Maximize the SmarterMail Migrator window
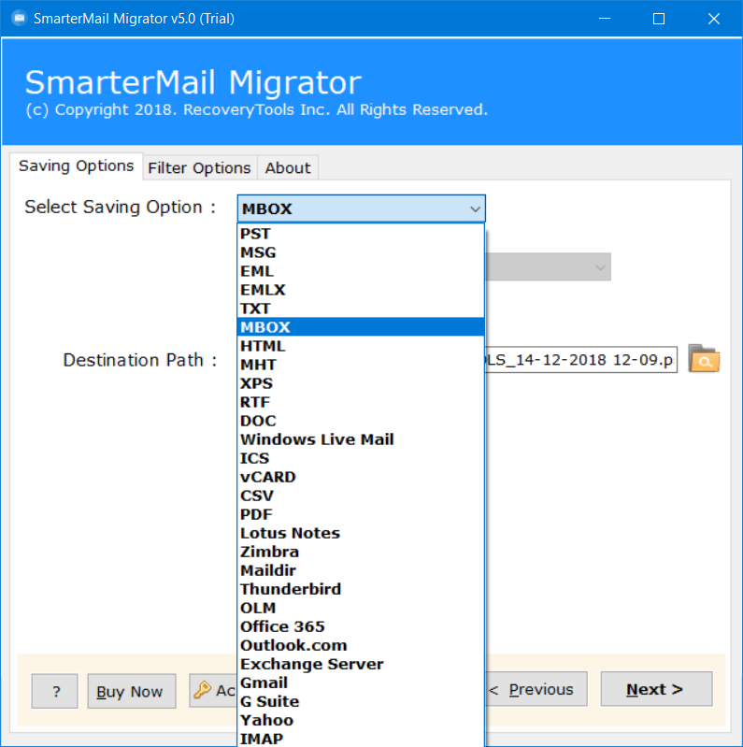The width and height of the screenshot is (743, 747). (x=659, y=18)
